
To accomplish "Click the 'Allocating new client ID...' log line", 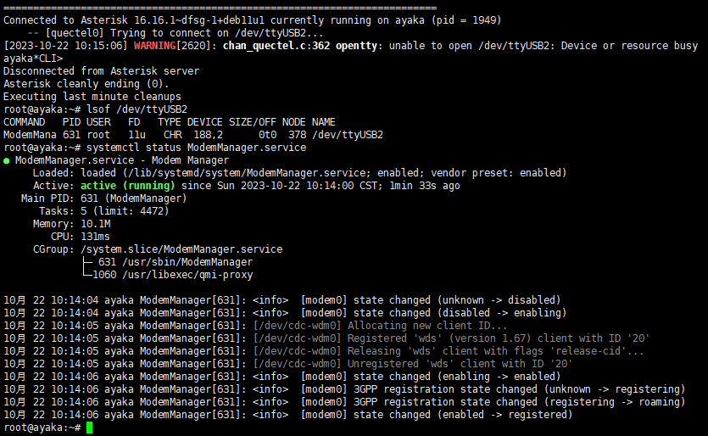I will point(428,326).
